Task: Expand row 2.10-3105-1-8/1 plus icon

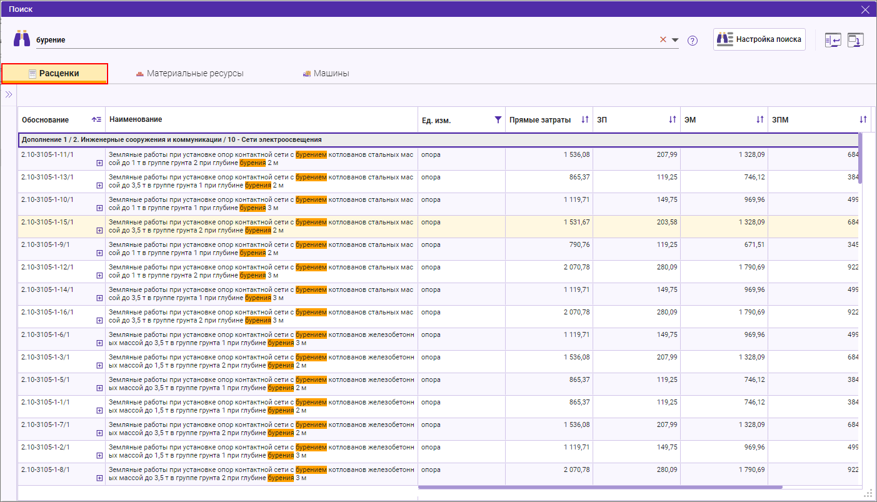Action: (99, 478)
